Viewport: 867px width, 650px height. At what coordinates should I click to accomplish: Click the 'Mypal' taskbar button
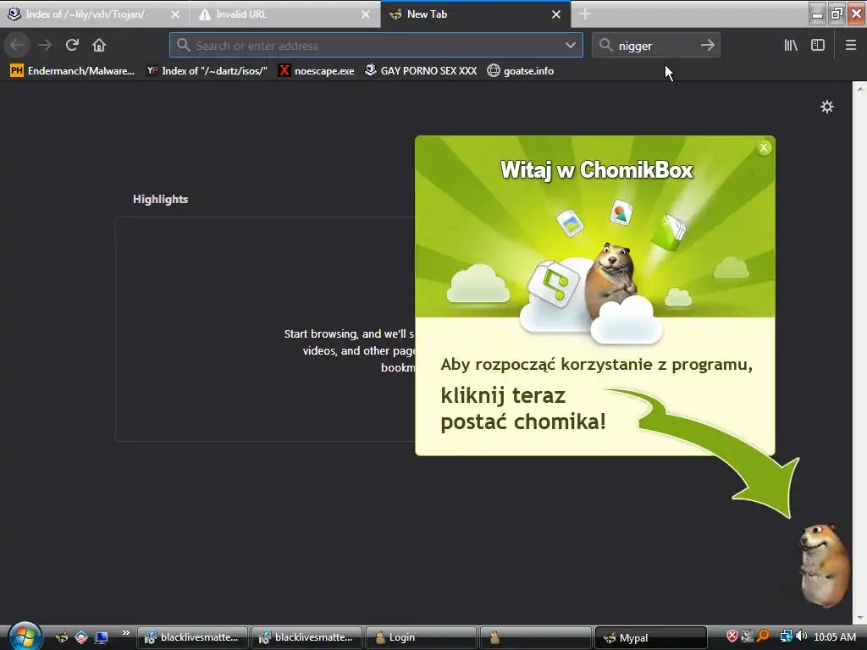650,637
